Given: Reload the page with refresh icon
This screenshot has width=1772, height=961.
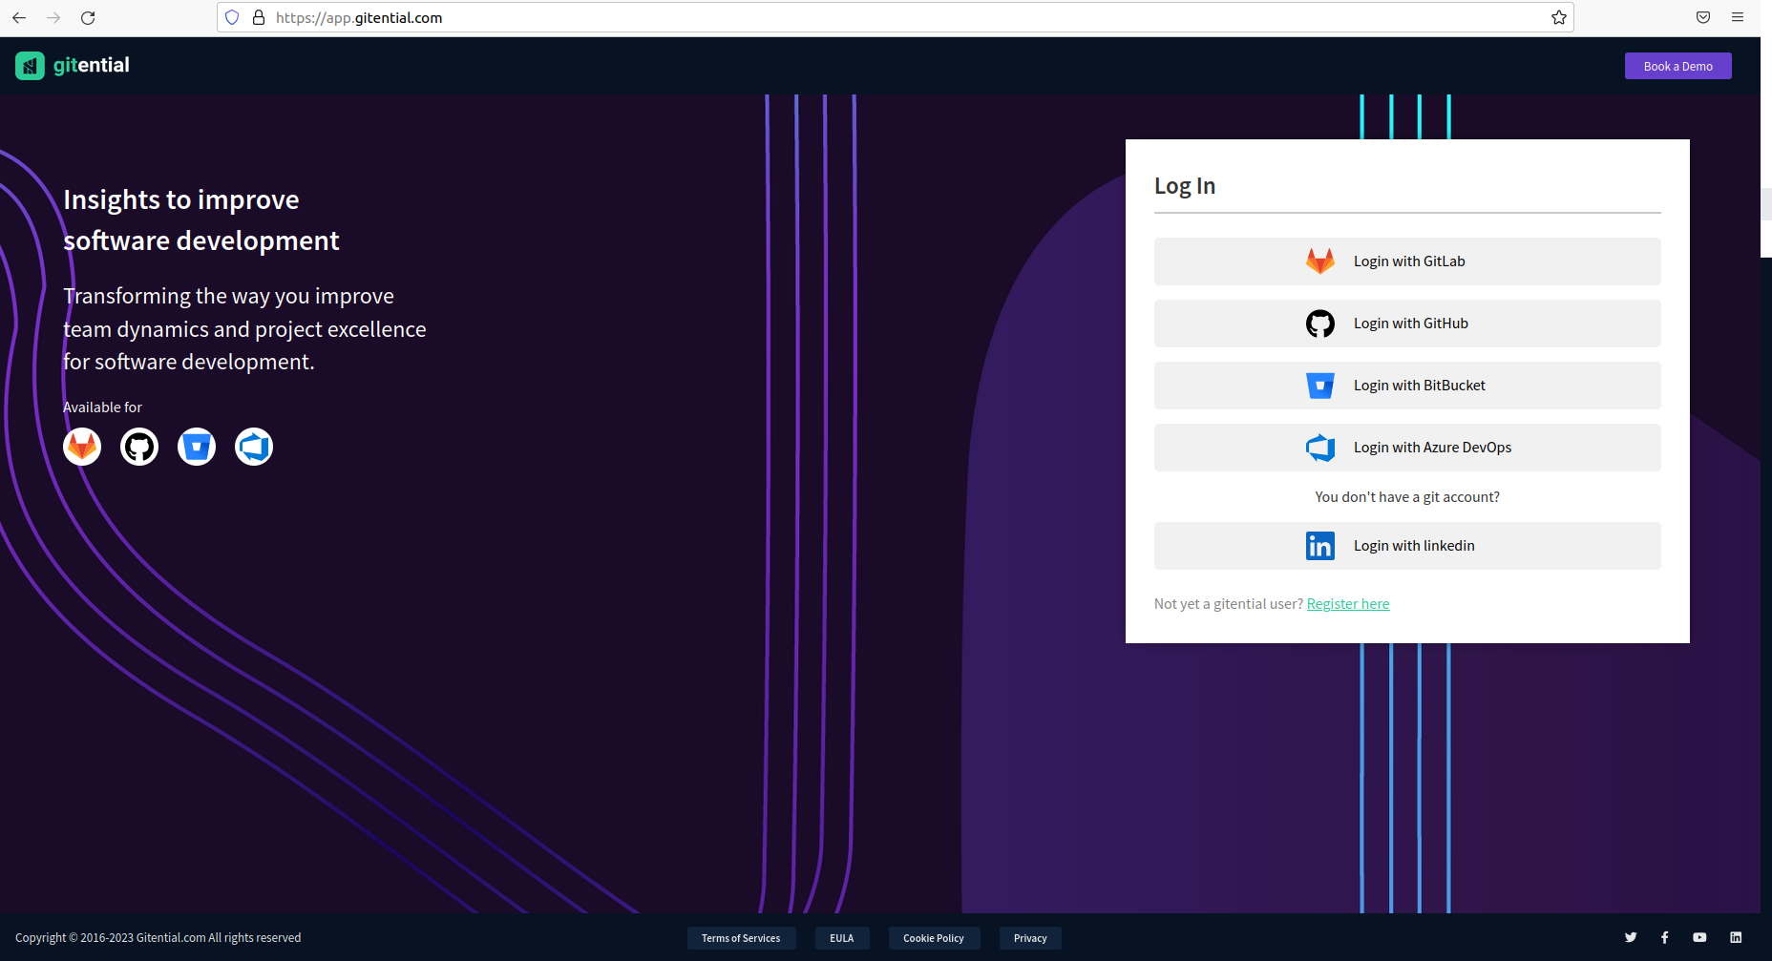Looking at the screenshot, I should pyautogui.click(x=88, y=18).
